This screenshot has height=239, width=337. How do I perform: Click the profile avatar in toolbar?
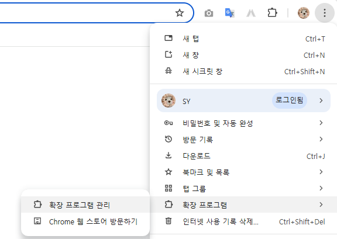coord(304,13)
